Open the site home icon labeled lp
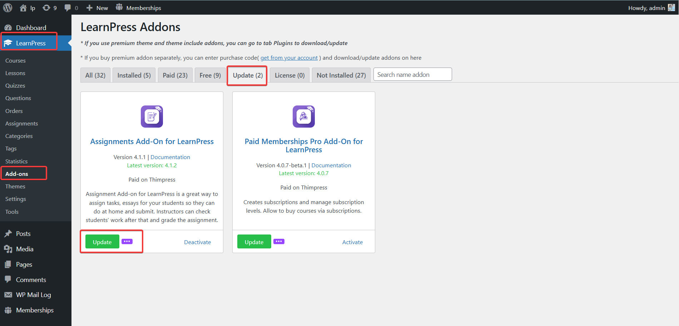 (x=27, y=8)
